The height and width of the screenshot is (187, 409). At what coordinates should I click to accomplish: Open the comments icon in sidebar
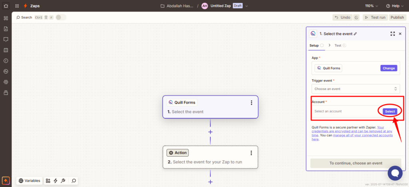[6, 39]
